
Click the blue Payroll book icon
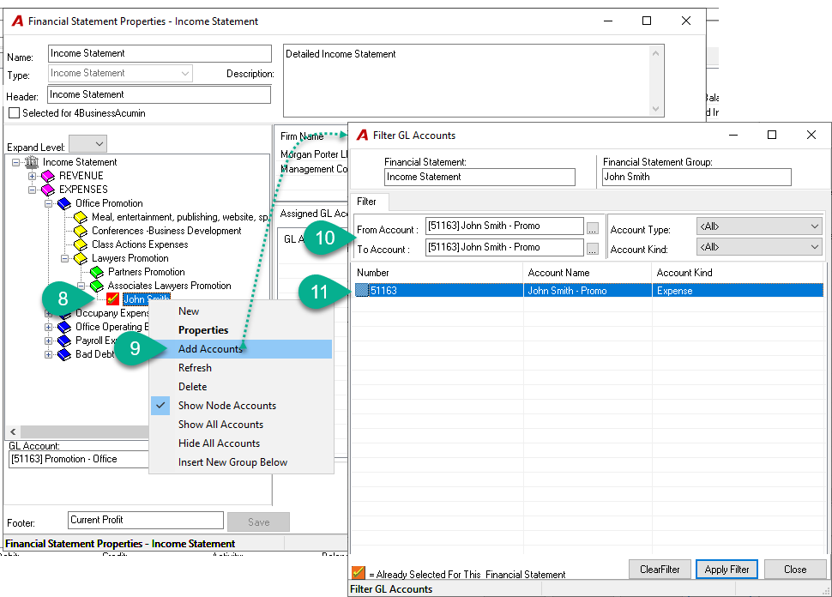tap(64, 341)
